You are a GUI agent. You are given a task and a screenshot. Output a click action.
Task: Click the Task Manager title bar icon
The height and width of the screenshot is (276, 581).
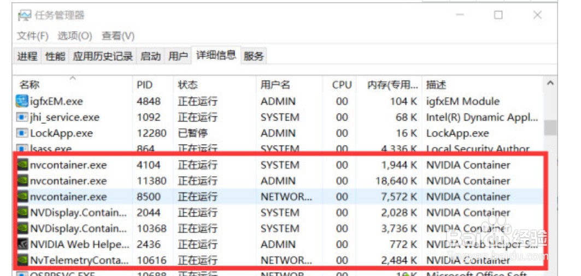[25, 15]
